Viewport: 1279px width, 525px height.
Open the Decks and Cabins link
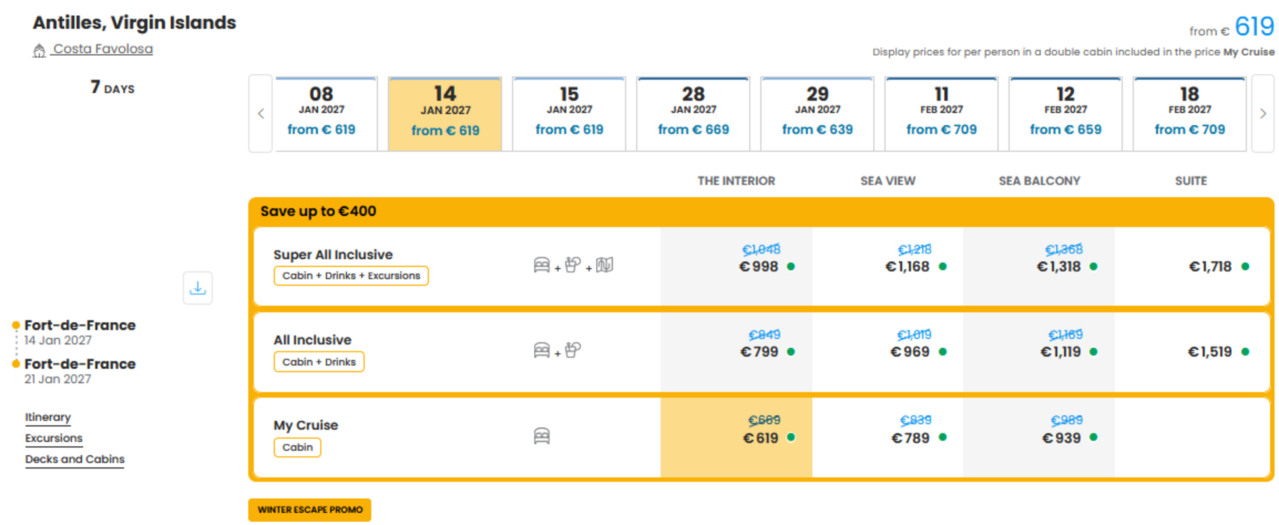coord(75,459)
